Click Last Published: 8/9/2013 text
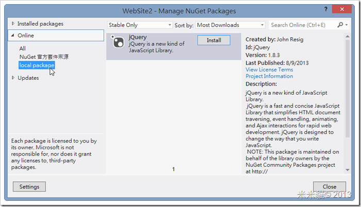The width and height of the screenshot is (361, 207). click(277, 63)
